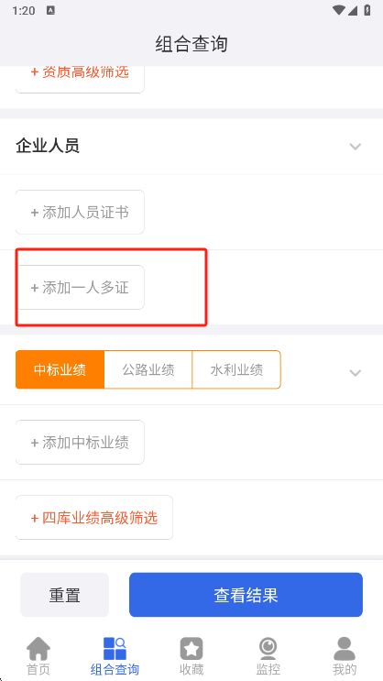Image resolution: width=383 pixels, height=681 pixels.
Task: Tap the battery status icon
Action: 367,10
